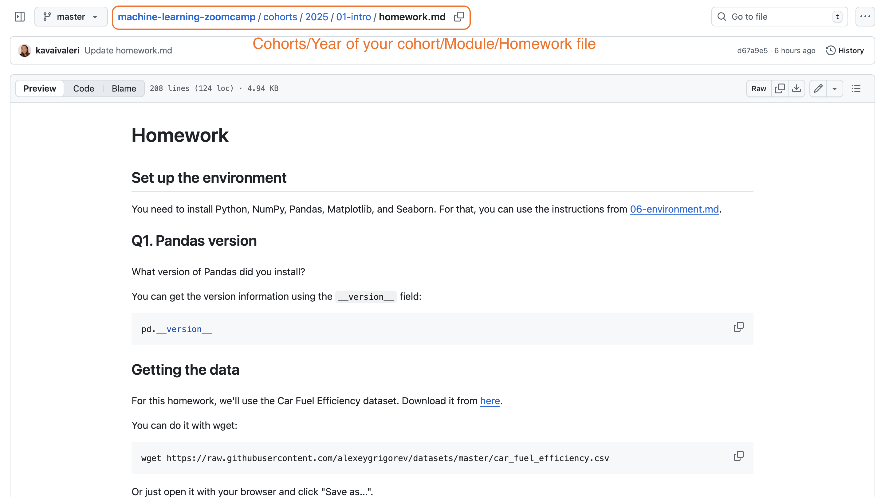This screenshot has width=885, height=497.
Task: Select the Preview tab
Action: point(40,88)
